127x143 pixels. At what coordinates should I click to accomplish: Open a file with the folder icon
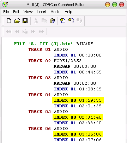pos(17,21)
